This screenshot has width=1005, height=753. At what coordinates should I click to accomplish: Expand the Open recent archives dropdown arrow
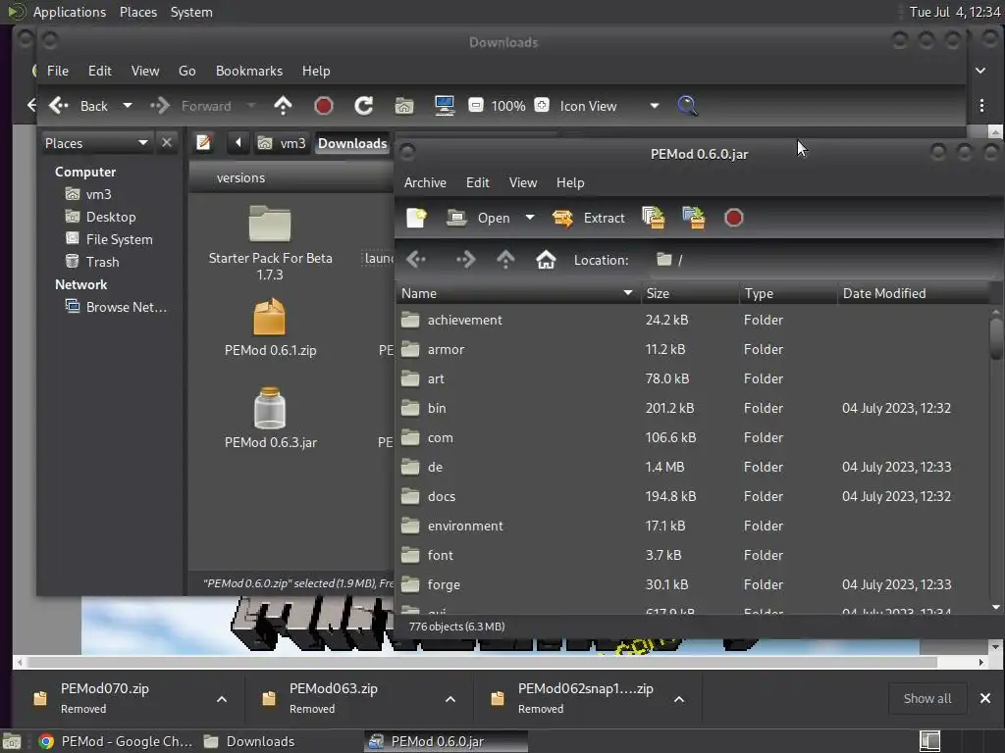coord(530,218)
